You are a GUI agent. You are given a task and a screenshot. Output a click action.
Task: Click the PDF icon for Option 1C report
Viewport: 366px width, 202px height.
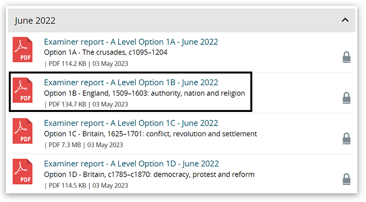22,131
